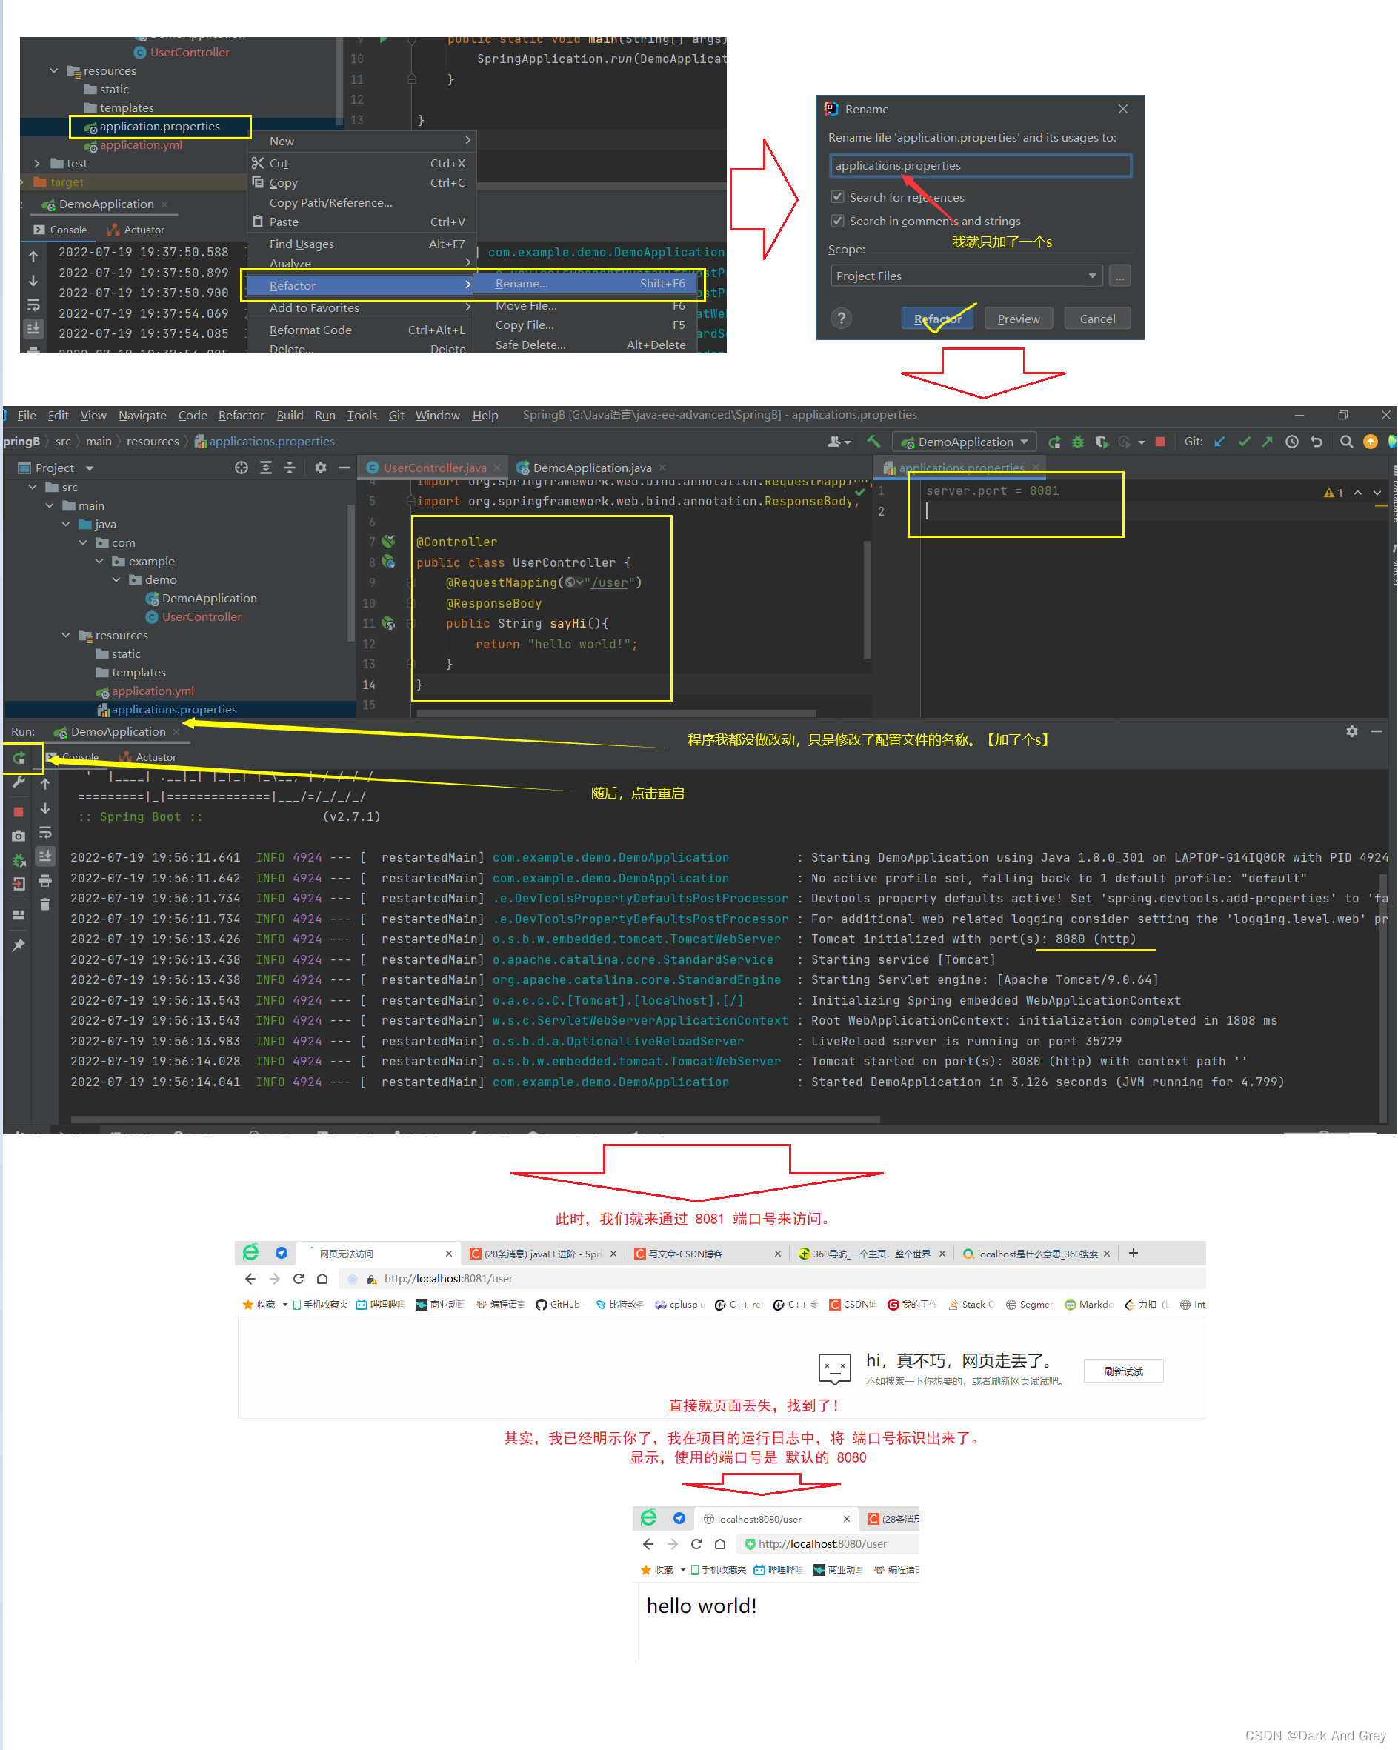Collapse the src folder in Project tree
The width and height of the screenshot is (1398, 1750).
pyautogui.click(x=33, y=487)
